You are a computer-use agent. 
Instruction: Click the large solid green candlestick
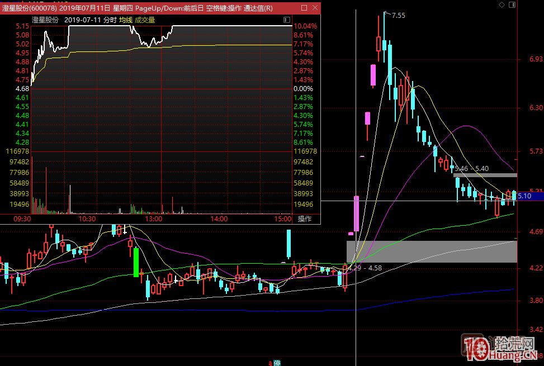(135, 262)
